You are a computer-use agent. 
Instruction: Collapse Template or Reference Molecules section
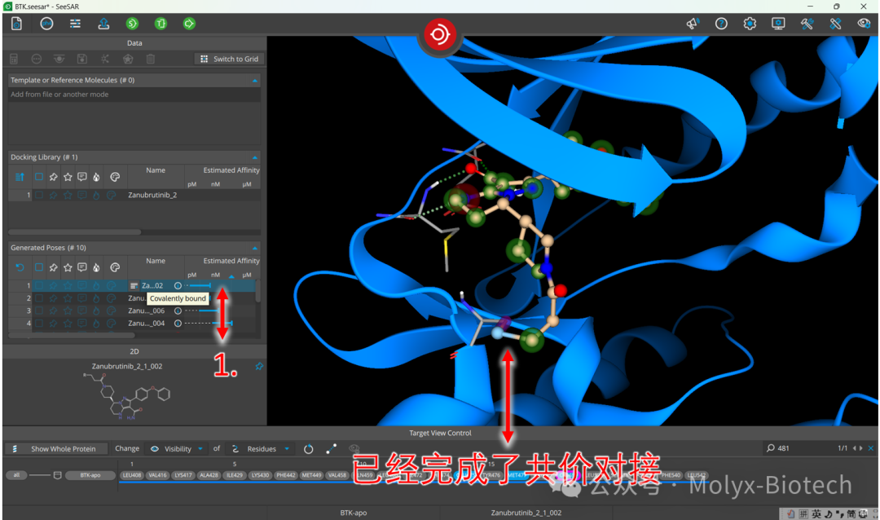255,81
